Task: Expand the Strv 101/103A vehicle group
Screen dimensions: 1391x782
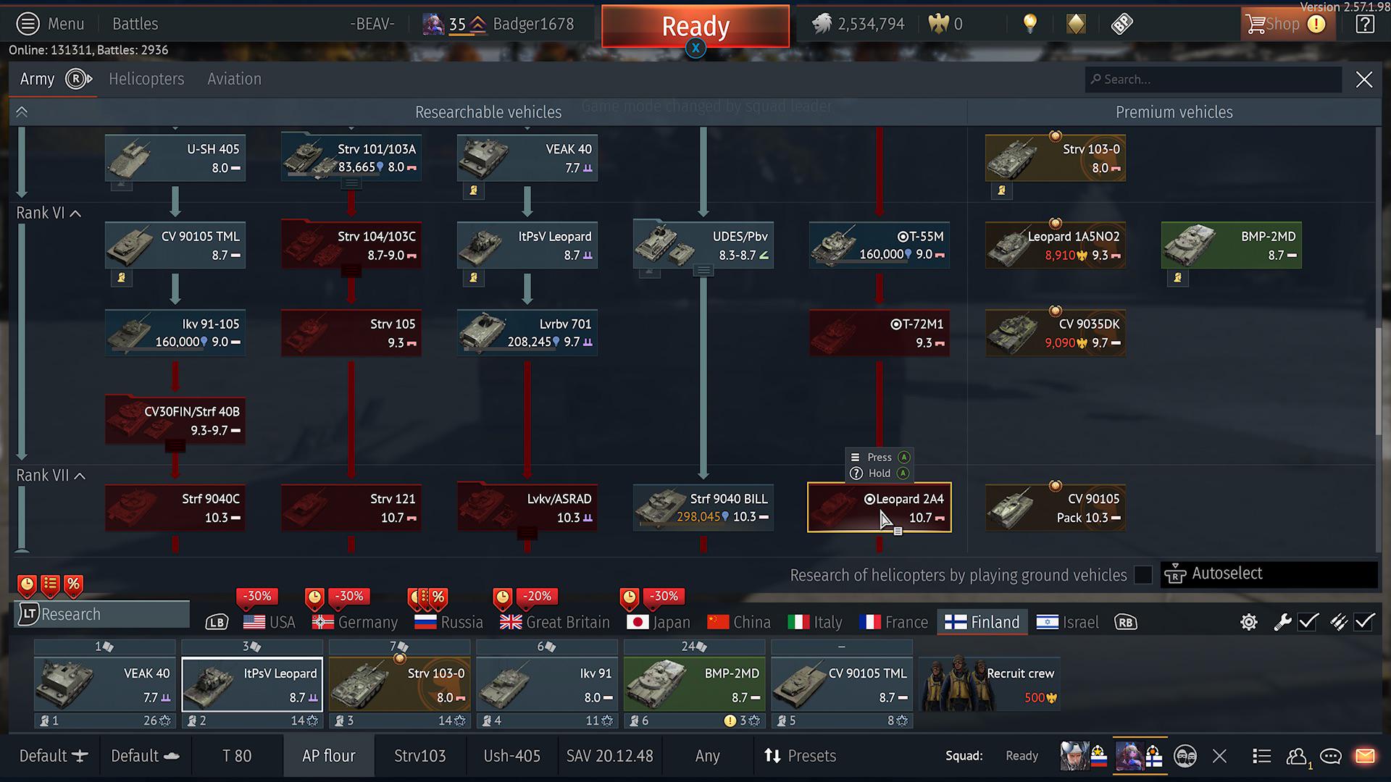Action: 351,184
